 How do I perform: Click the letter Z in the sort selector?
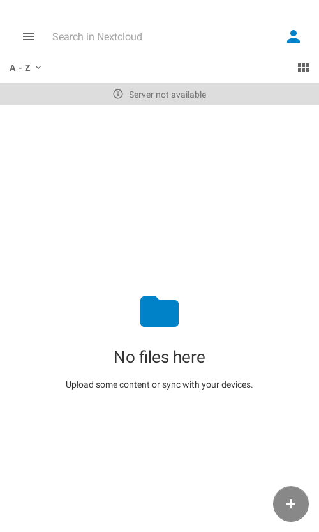[27, 68]
